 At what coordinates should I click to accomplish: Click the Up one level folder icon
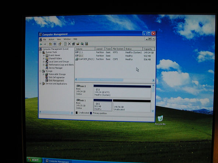50,44
